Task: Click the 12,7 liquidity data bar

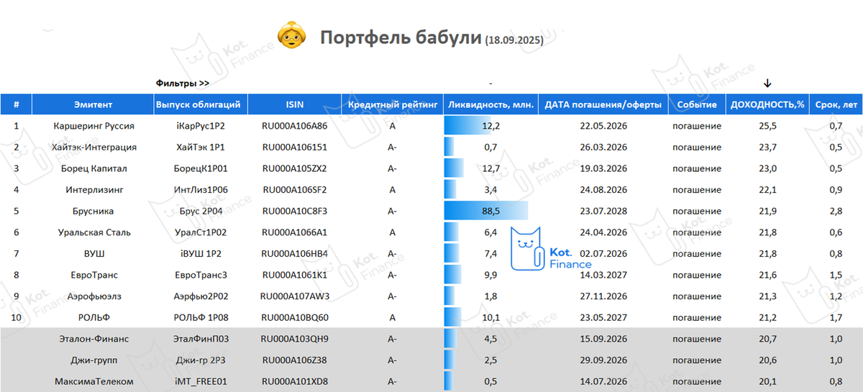Action: point(454,169)
